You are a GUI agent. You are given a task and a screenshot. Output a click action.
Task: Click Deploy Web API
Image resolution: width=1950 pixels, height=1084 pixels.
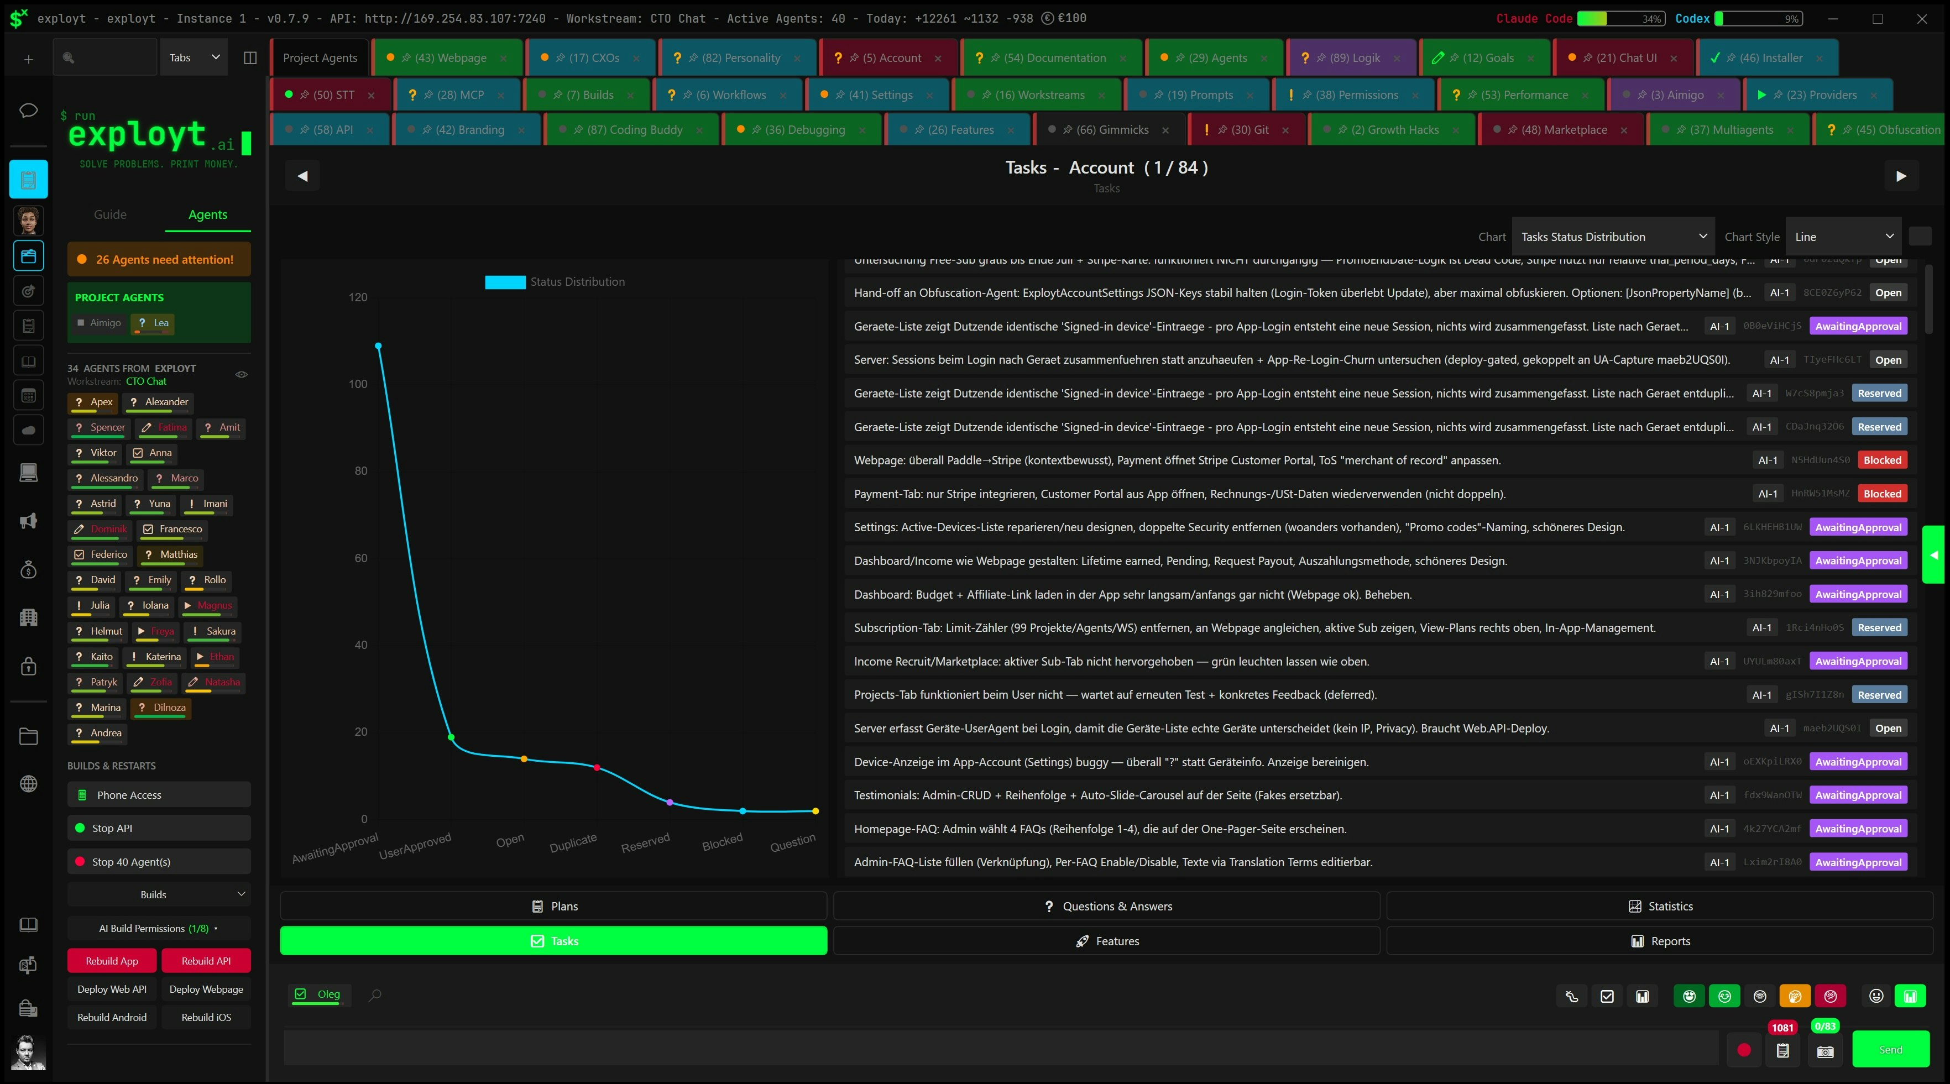pyautogui.click(x=112, y=989)
